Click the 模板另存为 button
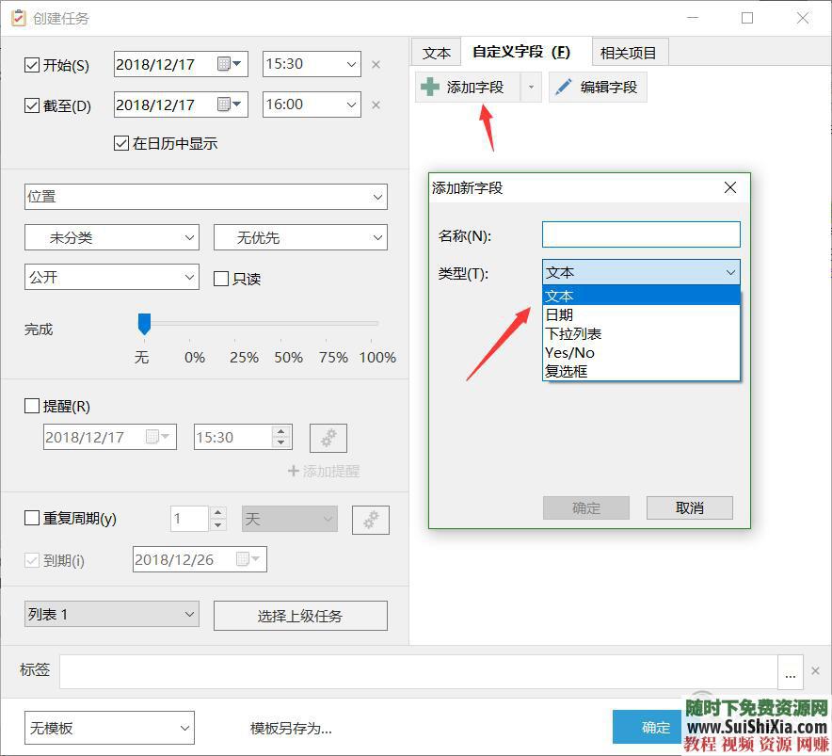The height and width of the screenshot is (756, 832). (289, 727)
